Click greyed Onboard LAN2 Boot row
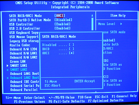The width and height of the screenshot is (139, 105). pos(25,78)
